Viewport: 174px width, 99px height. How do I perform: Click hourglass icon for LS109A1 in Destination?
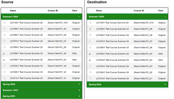(x=90, y=29)
